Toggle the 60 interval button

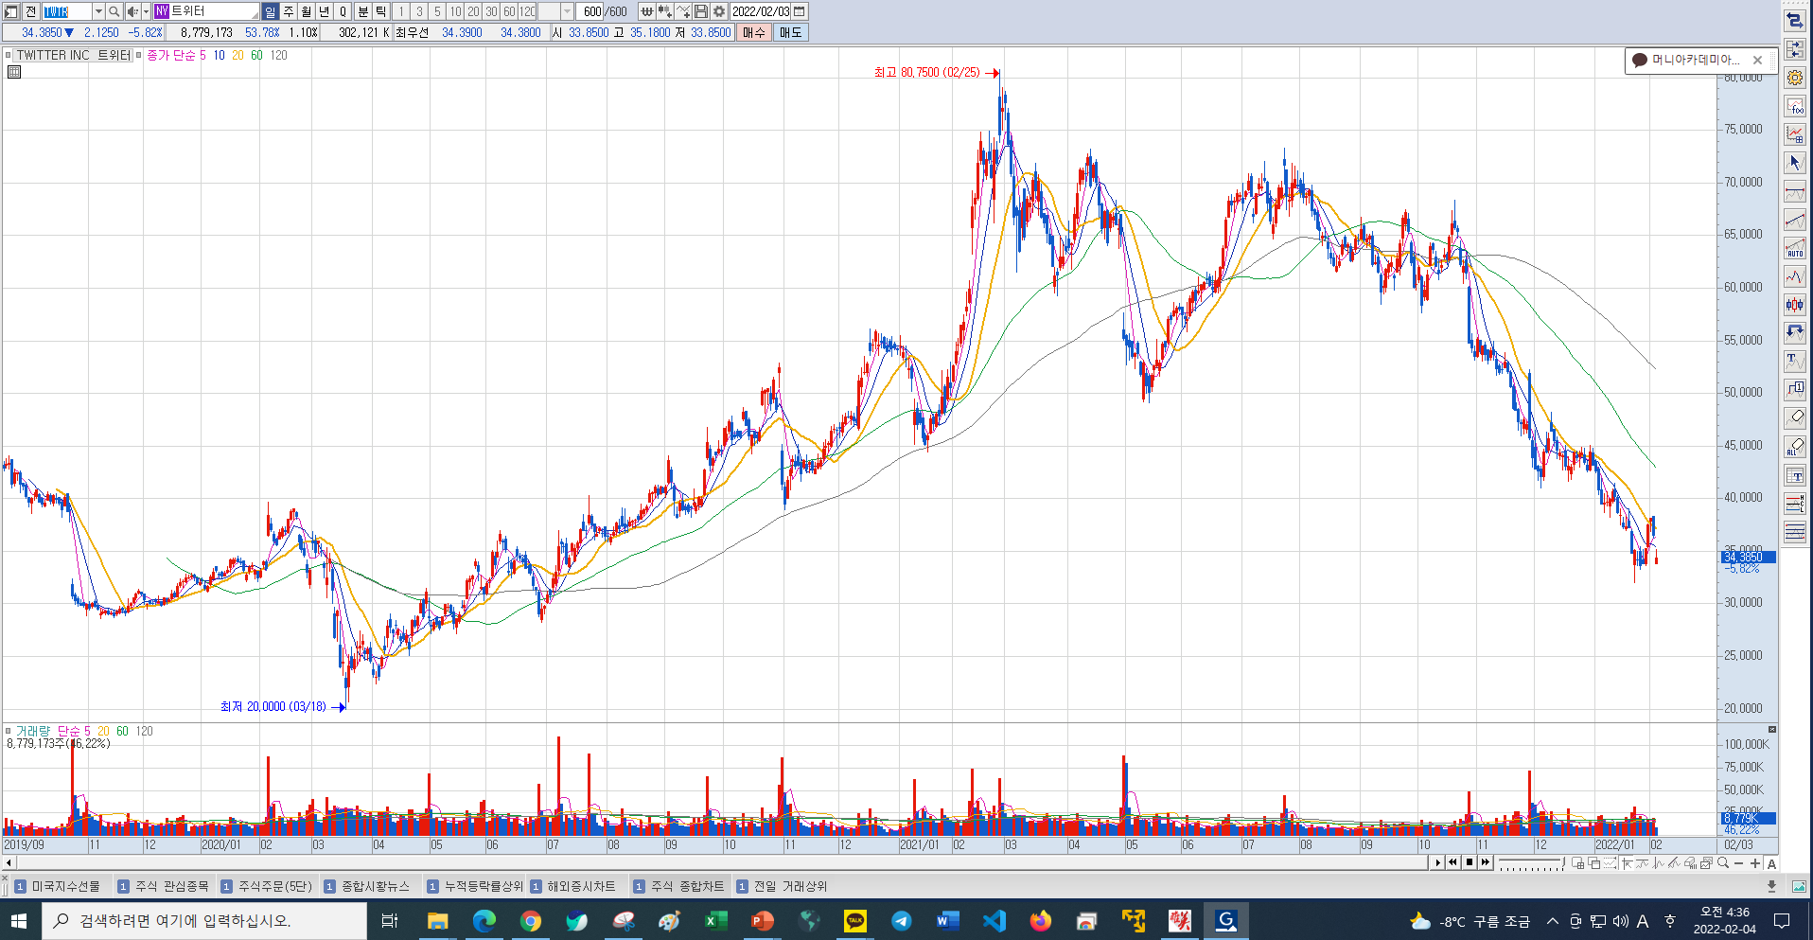(x=509, y=11)
